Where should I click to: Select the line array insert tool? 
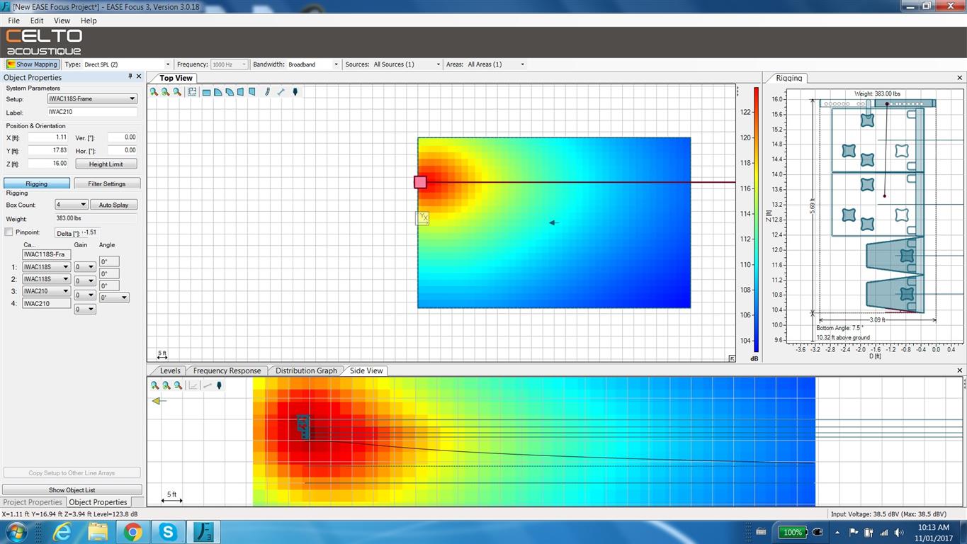tap(267, 92)
